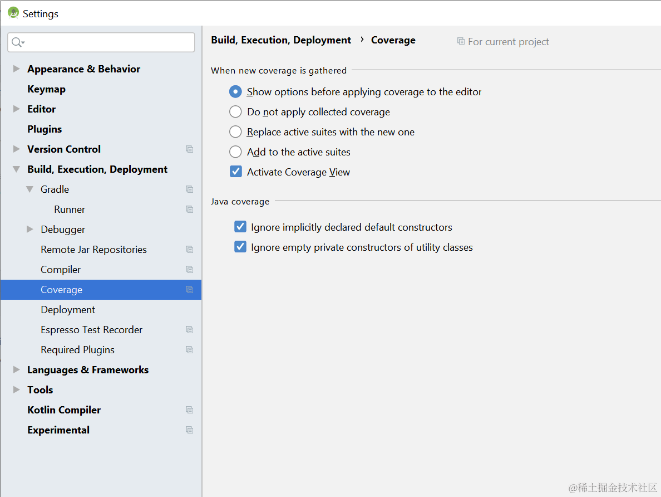
Task: Click 'For current project' at the top right
Action: (x=502, y=41)
